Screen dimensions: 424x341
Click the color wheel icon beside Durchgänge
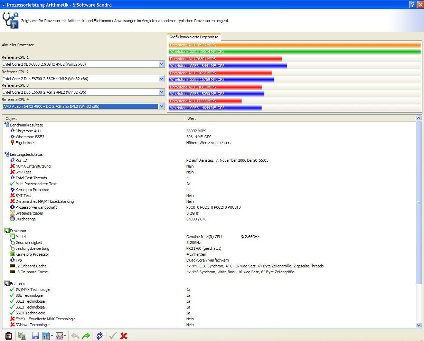[12, 219]
